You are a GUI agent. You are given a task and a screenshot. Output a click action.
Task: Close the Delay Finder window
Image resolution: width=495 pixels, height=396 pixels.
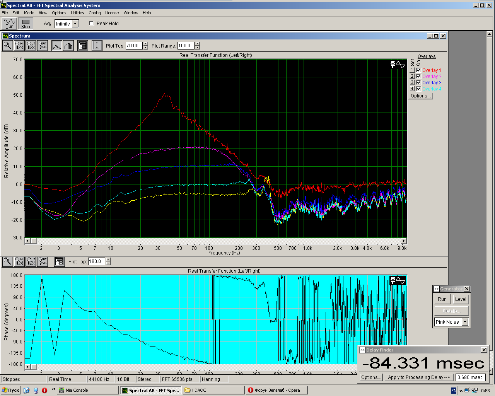pyautogui.click(x=484, y=350)
